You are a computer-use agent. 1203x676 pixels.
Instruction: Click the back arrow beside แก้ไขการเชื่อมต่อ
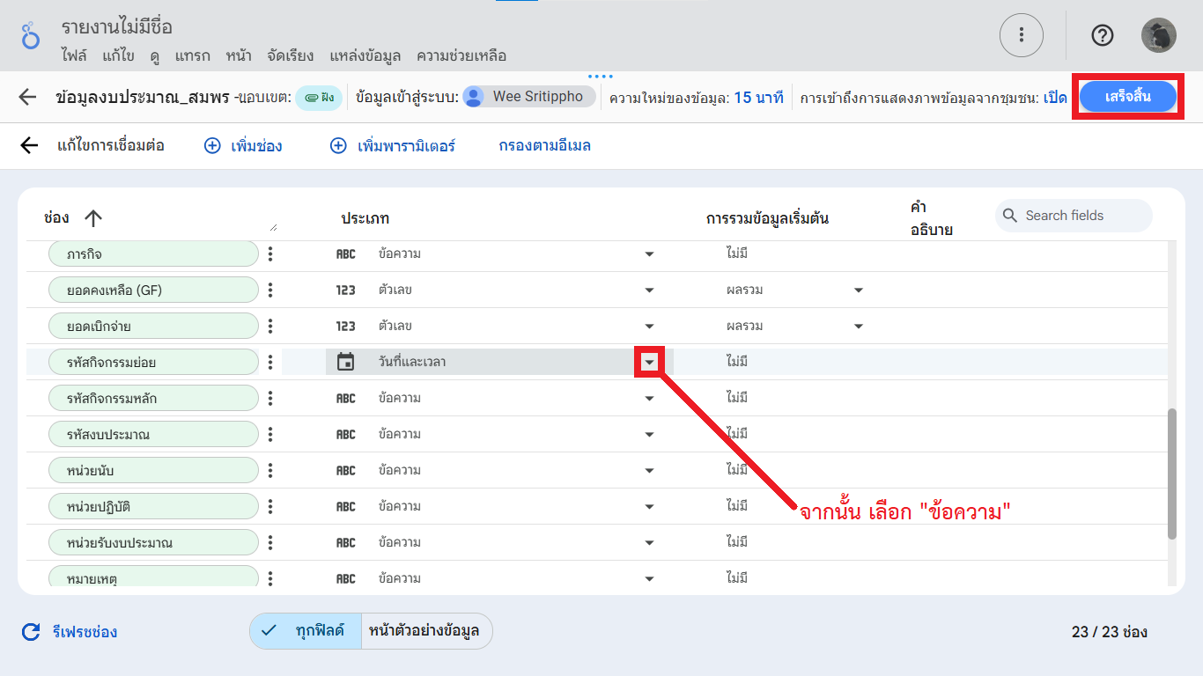coord(28,145)
